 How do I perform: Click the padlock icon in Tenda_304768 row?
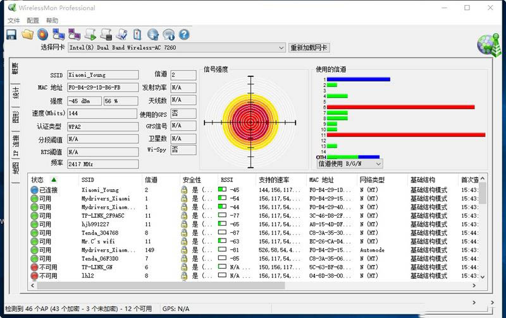pyautogui.click(x=184, y=233)
